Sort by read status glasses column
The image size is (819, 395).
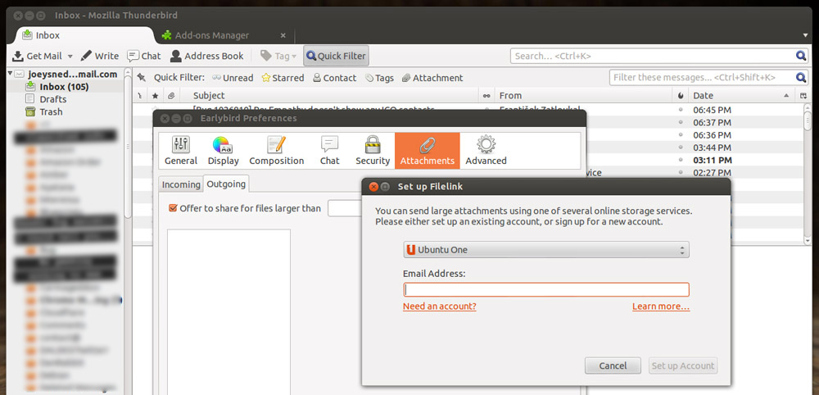(486, 96)
